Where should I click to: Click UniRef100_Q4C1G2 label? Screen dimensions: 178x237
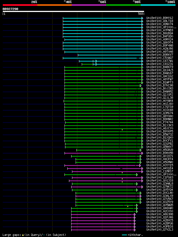[x=160, y=76]
